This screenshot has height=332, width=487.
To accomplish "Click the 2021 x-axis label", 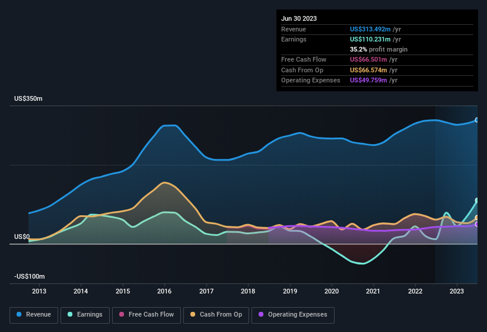I will tap(373, 291).
